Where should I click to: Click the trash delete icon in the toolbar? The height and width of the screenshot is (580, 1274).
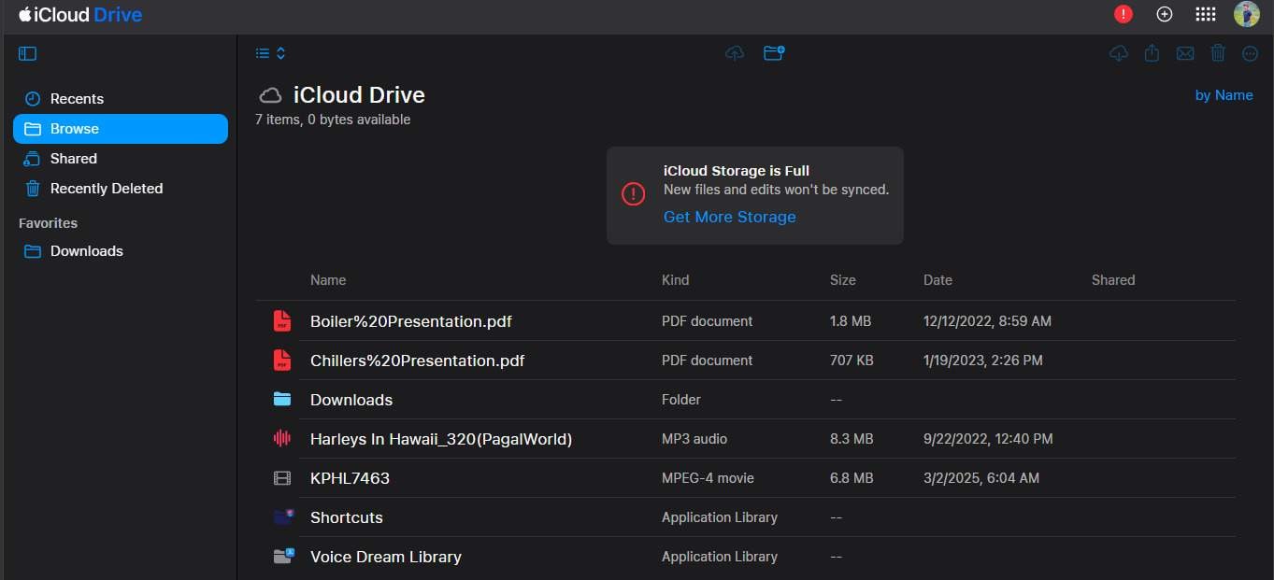[x=1218, y=53]
